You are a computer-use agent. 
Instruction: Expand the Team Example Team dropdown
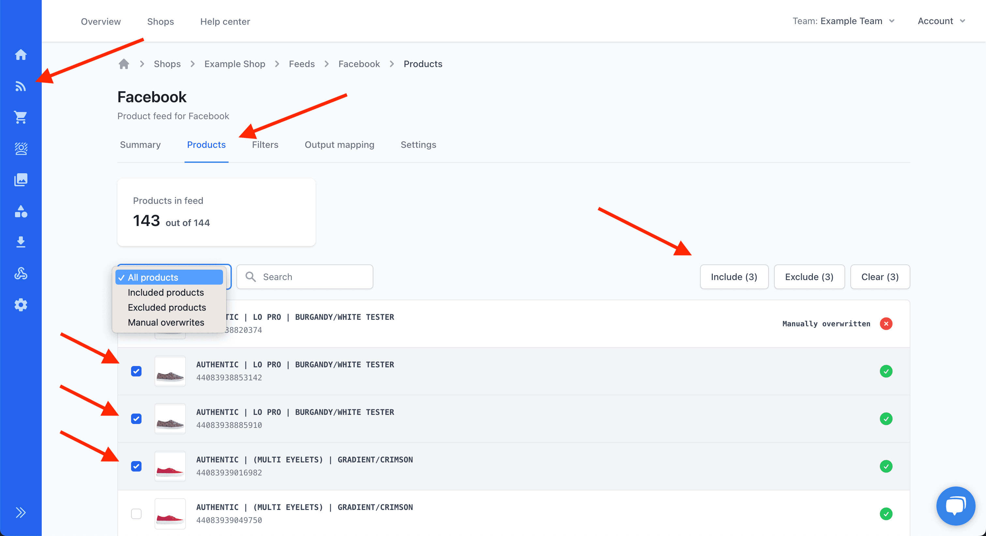click(844, 21)
